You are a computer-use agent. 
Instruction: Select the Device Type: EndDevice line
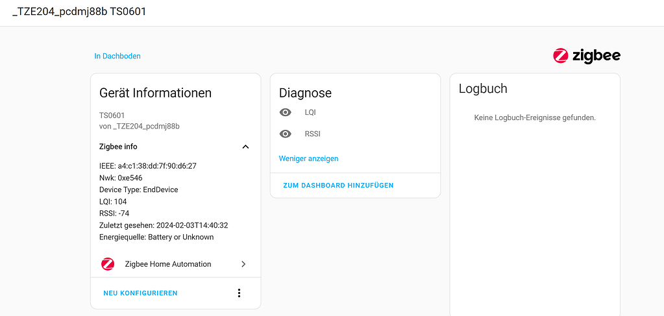[139, 189]
